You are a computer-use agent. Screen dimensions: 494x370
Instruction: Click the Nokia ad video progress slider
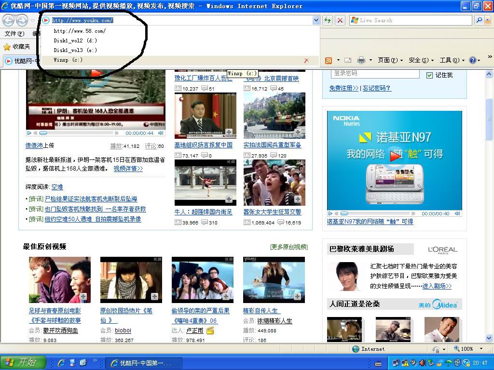pyautogui.click(x=344, y=213)
